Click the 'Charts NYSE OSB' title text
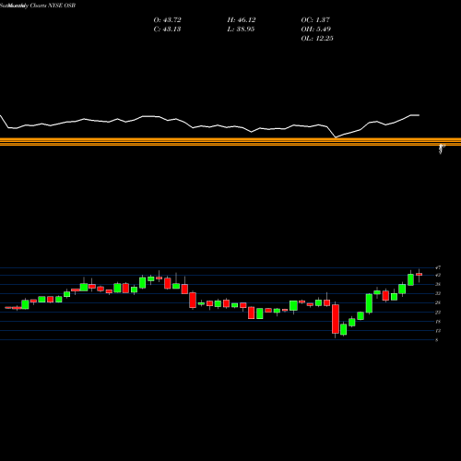The height and width of the screenshot is (461, 461). point(53,6)
